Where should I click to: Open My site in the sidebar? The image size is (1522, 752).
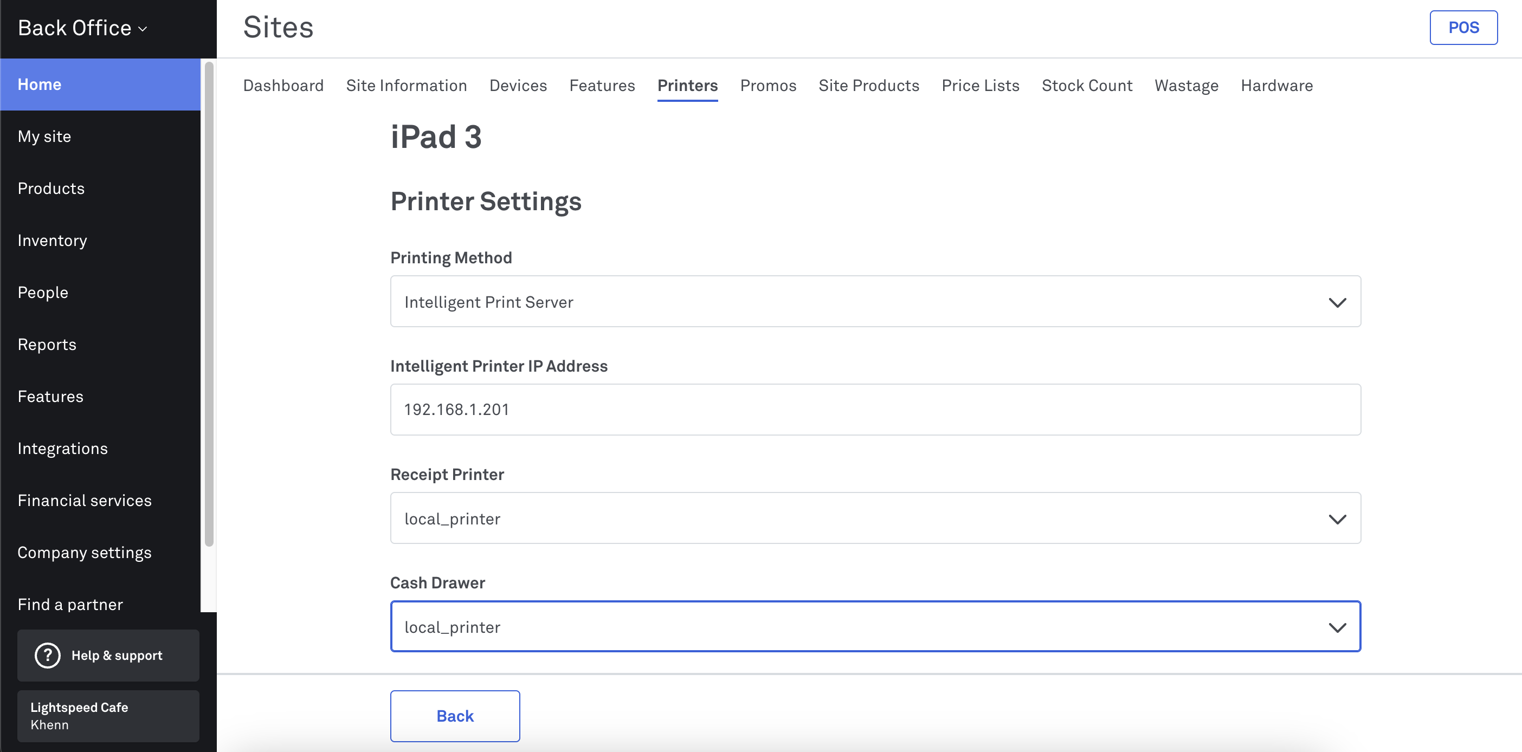click(x=100, y=137)
